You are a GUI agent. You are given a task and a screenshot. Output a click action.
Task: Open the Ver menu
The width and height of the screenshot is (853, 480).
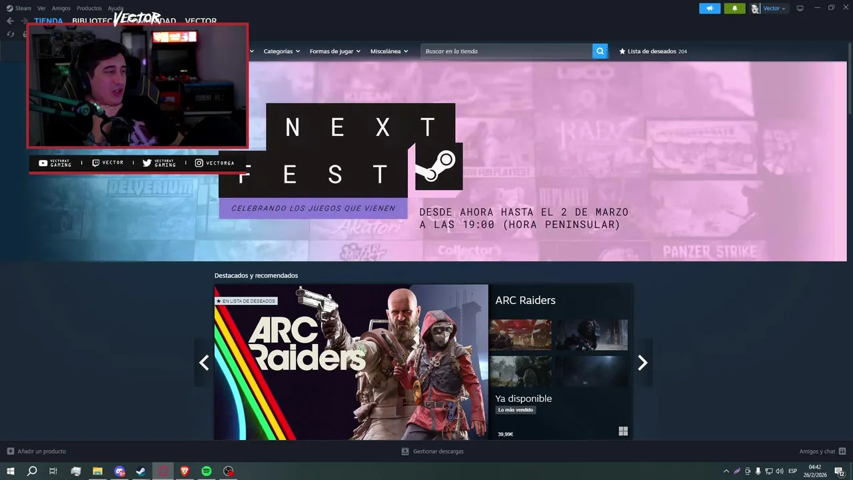(x=41, y=8)
